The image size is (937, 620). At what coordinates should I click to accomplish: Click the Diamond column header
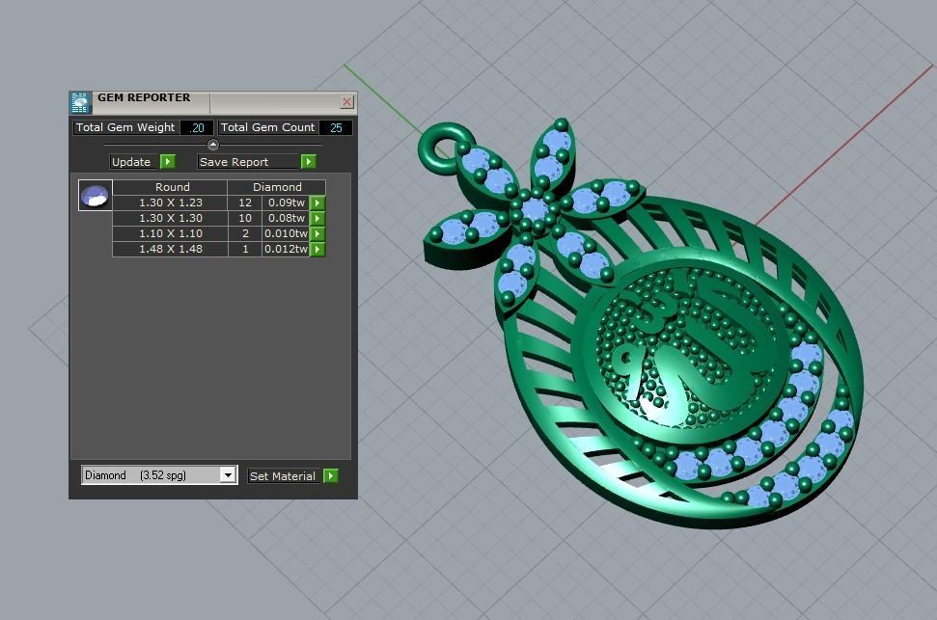[x=277, y=188]
